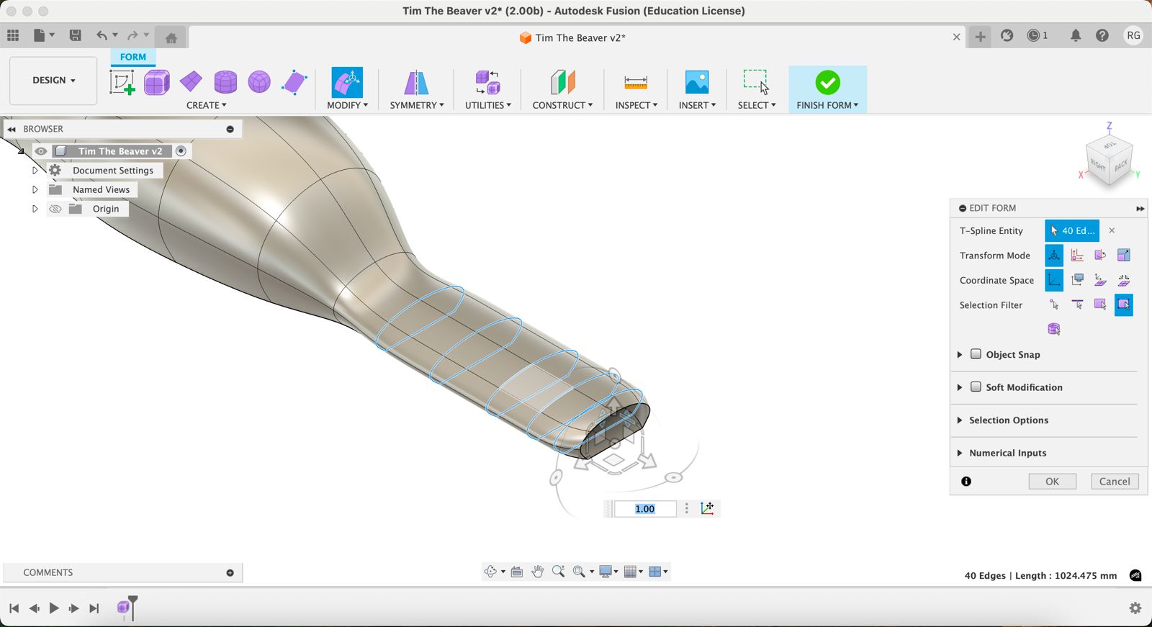Click the Insert image icon
The height and width of the screenshot is (627, 1152).
click(696, 82)
